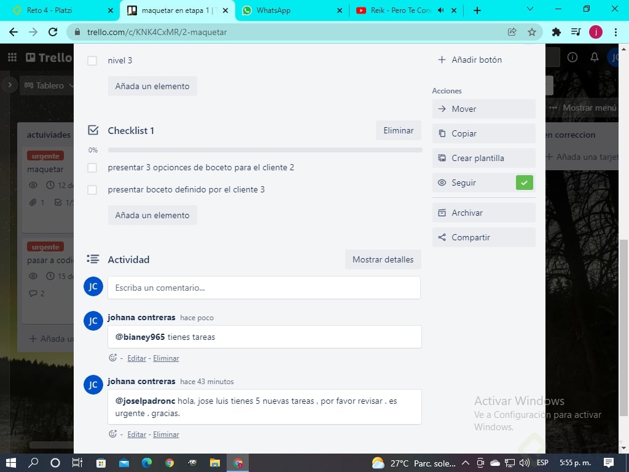This screenshot has width=629, height=472.
Task: Open the emoji reaction picker under johana's first comment
Action: click(x=112, y=358)
